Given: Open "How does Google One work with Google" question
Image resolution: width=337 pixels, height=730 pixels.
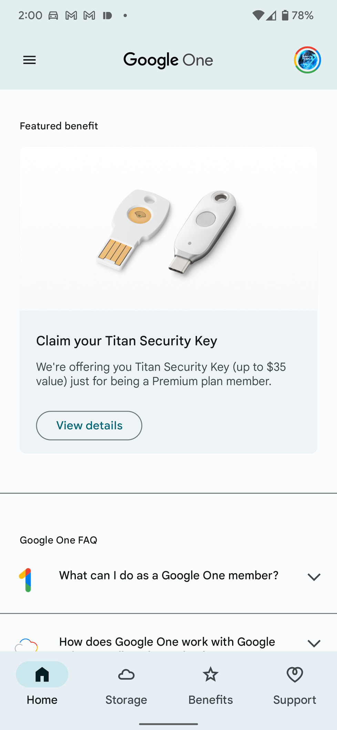Looking at the screenshot, I should coord(167,642).
